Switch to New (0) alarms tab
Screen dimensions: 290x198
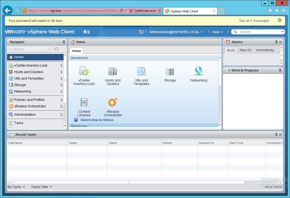click(245, 50)
